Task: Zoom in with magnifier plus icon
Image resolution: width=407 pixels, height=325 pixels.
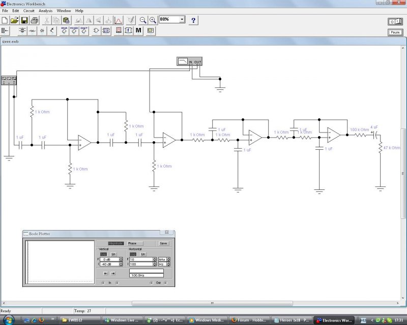Action: pyautogui.click(x=153, y=20)
